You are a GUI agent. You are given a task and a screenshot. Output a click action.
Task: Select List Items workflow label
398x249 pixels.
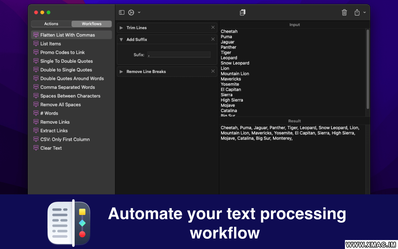tap(51, 43)
